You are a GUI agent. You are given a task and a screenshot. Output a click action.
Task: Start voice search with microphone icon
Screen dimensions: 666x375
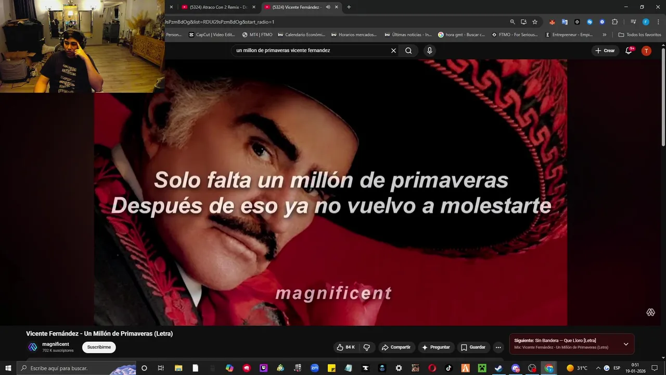click(x=429, y=51)
